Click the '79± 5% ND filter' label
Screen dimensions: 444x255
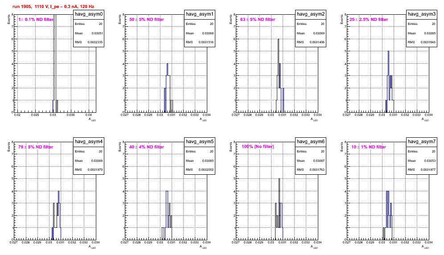coord(36,147)
